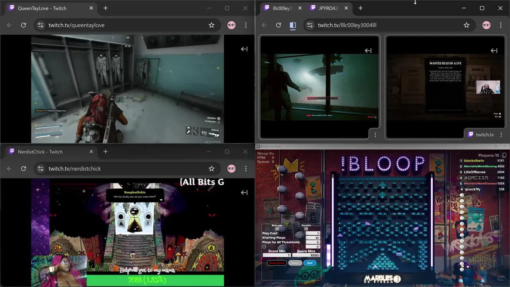Viewport: 510px width, 287px height.
Task: Click the Players:15 label
Action: (x=488, y=155)
